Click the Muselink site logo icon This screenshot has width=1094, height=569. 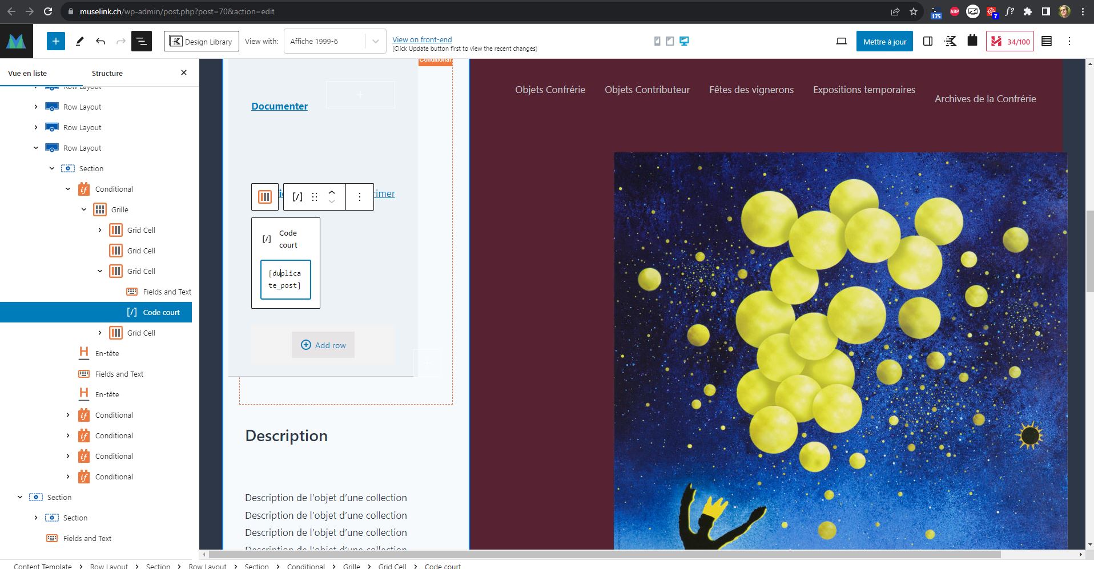coord(17,41)
